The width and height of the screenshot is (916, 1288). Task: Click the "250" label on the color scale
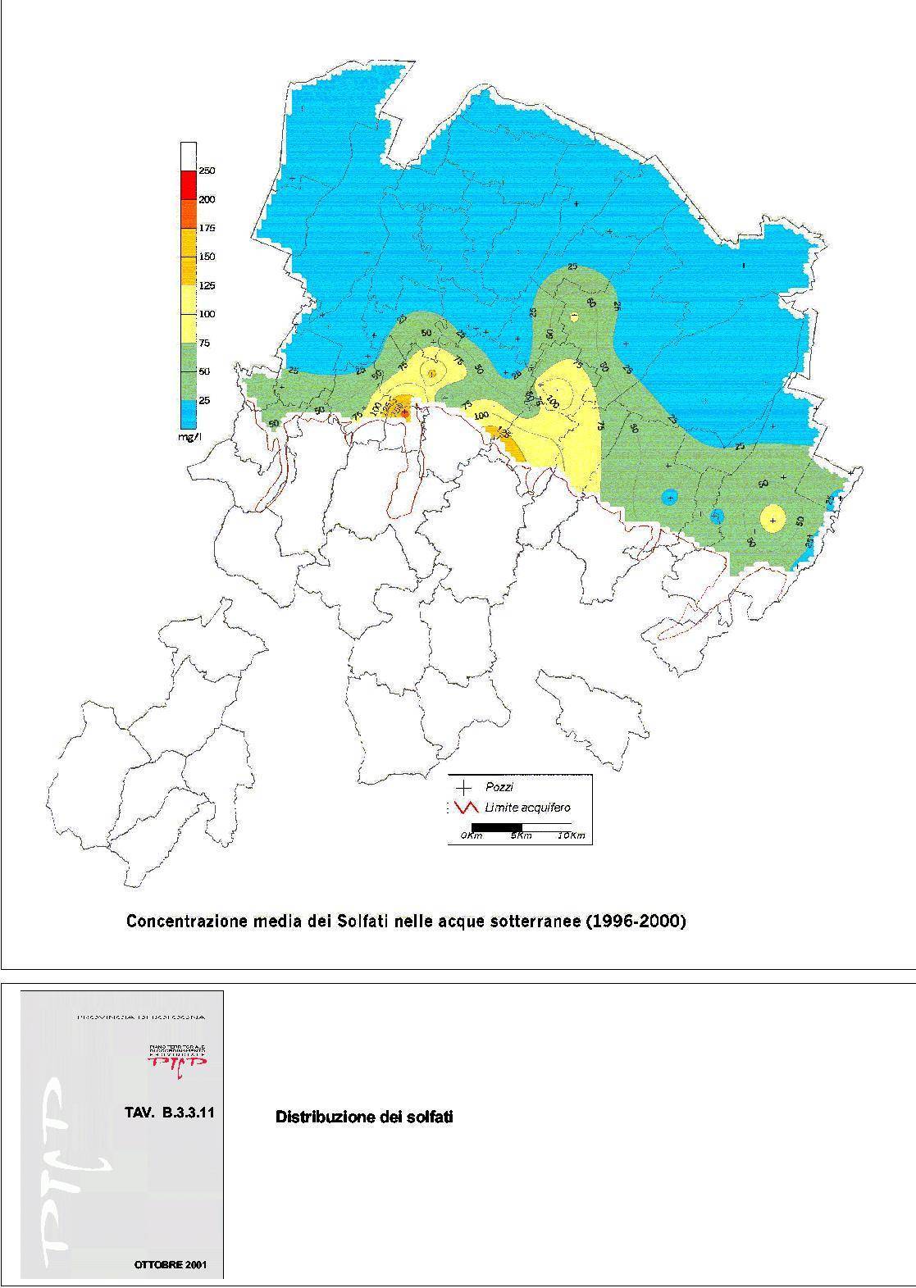coord(207,171)
